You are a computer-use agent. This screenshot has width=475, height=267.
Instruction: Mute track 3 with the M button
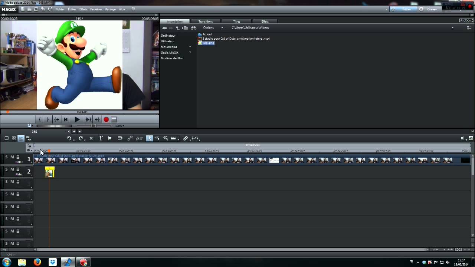click(x=12, y=182)
